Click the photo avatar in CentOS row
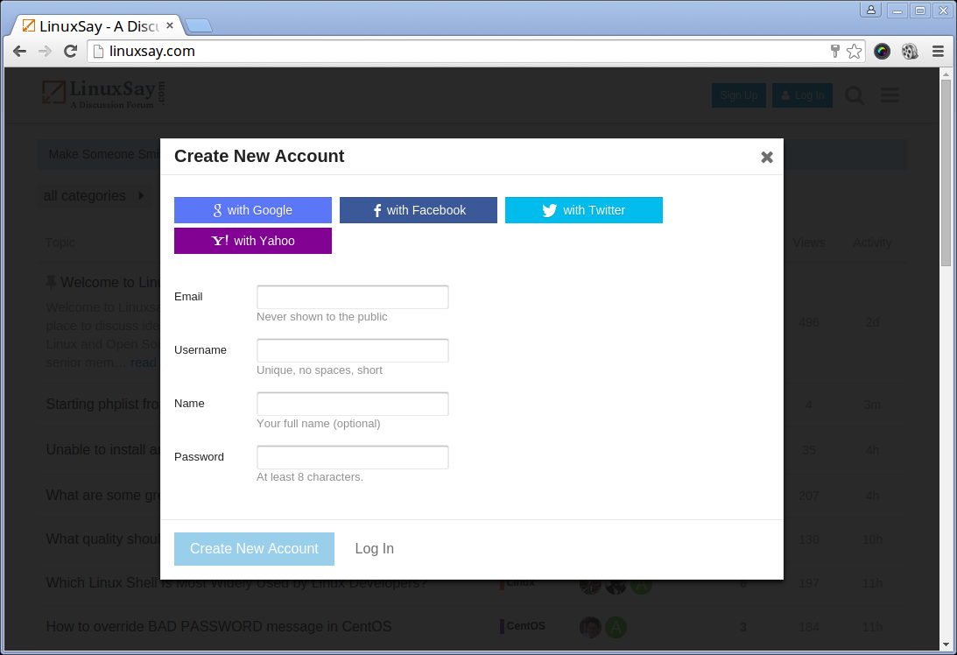This screenshot has width=957, height=655. (590, 628)
